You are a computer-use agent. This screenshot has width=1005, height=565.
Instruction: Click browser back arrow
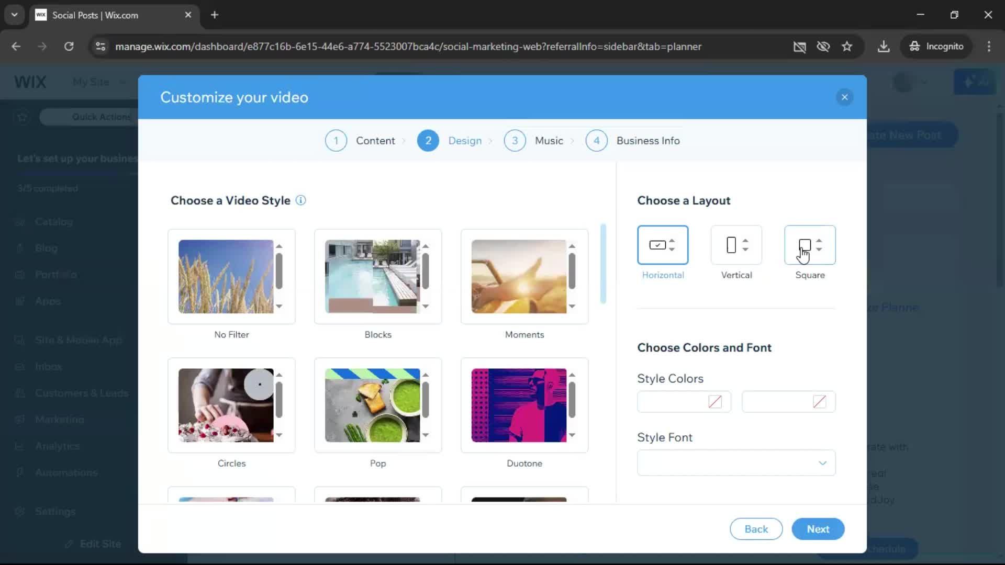click(x=16, y=47)
